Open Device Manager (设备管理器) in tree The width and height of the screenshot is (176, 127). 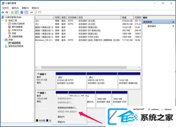pos(17,36)
